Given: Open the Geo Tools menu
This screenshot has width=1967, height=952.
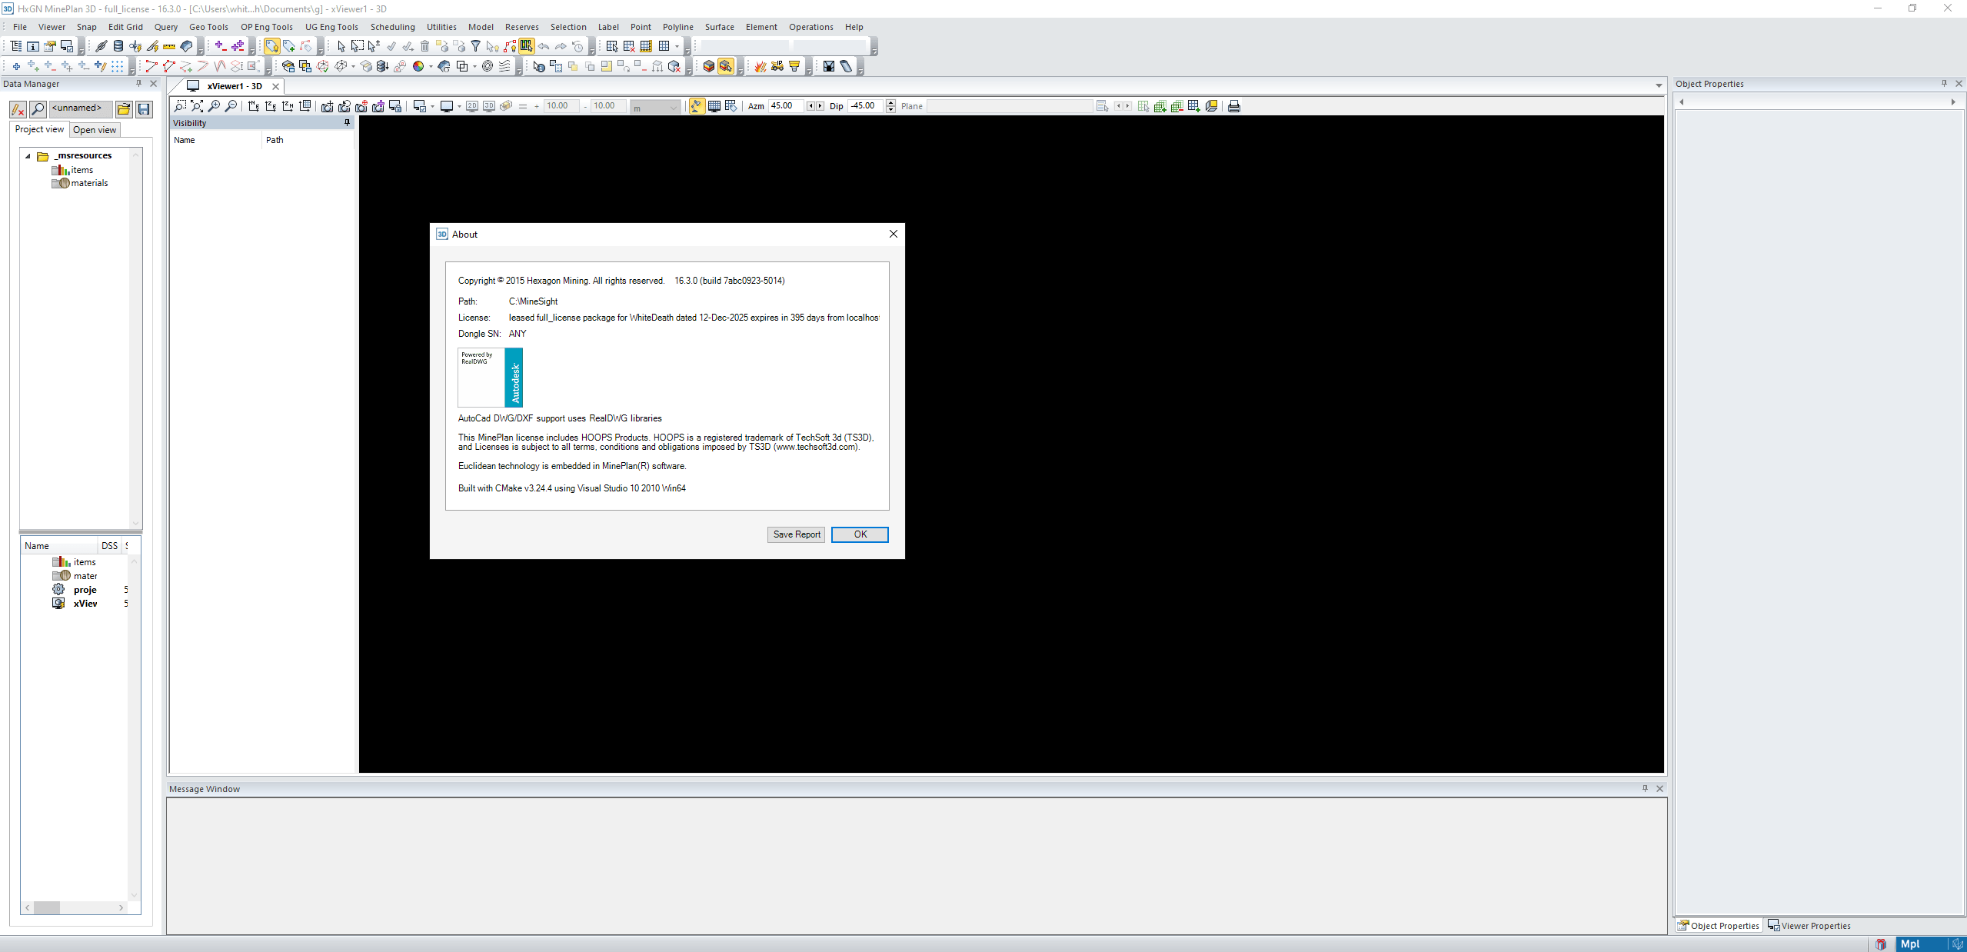Looking at the screenshot, I should pos(208,27).
